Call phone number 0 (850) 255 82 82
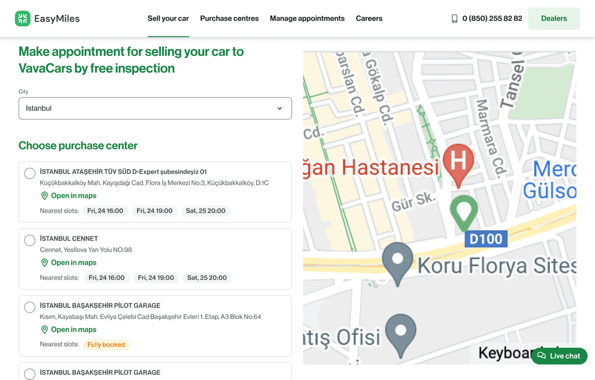 492,18
